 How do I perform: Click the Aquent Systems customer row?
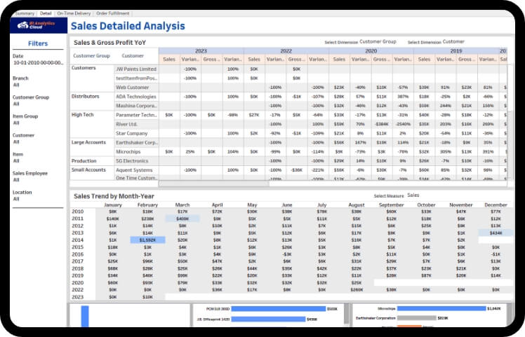tap(134, 170)
